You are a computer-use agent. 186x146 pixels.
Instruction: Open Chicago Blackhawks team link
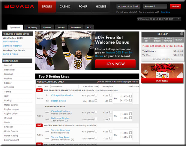coord(62,95)
